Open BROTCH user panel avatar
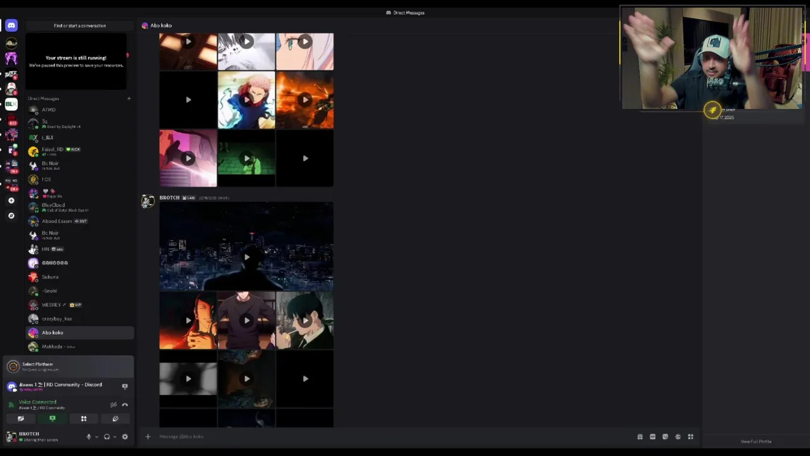The width and height of the screenshot is (810, 456). 11,436
